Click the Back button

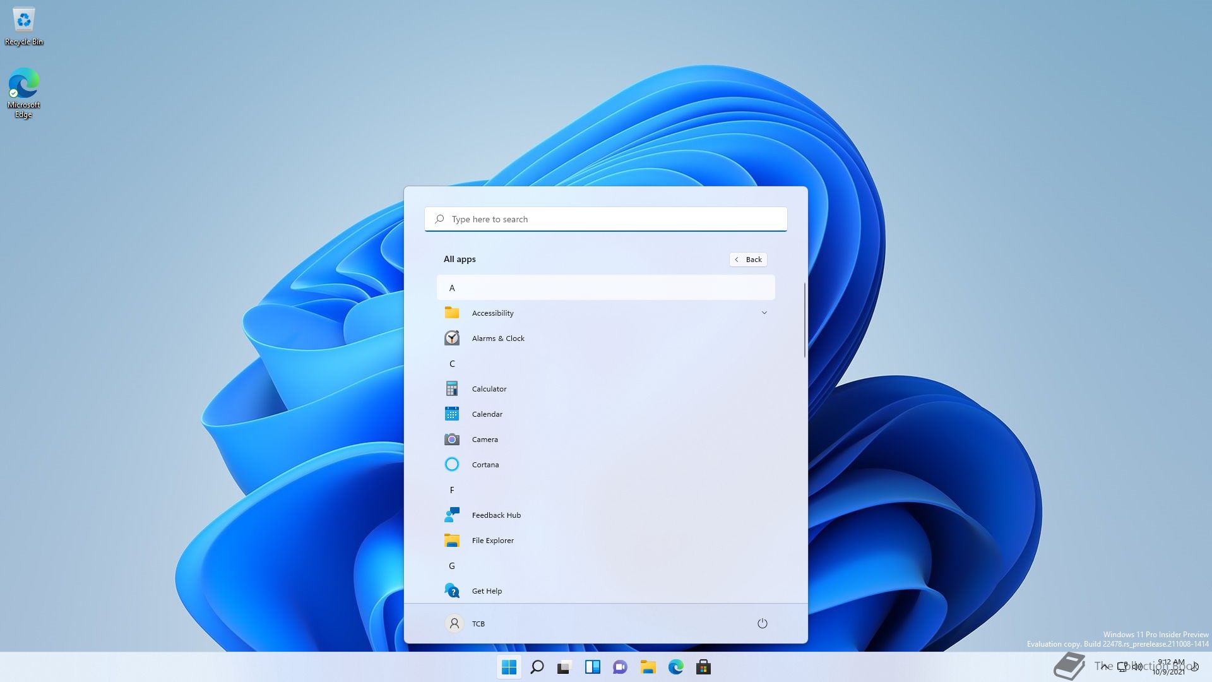pos(747,259)
